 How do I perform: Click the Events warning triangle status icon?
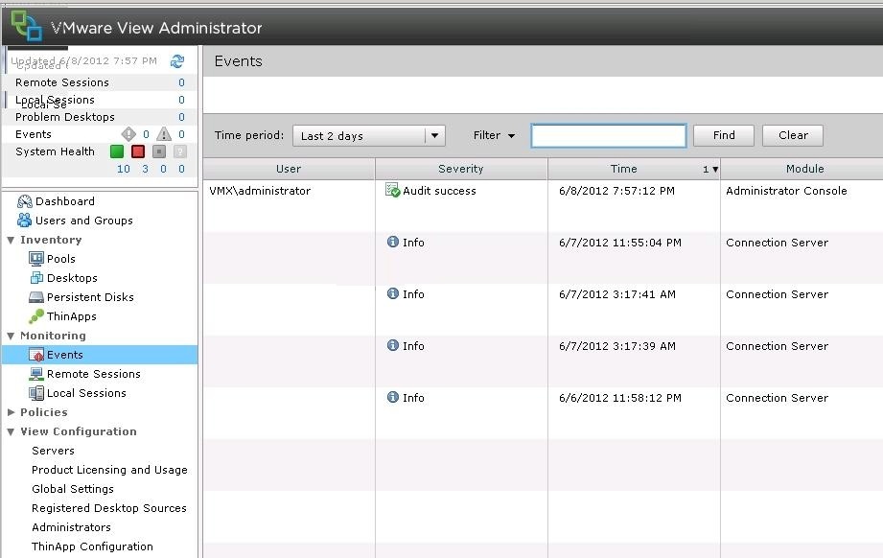coord(164,134)
